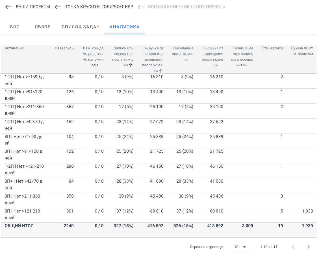This screenshot has width=321, height=256.
Task: Open ВАШИ ПРОЕКТЫ breadcrumb link
Action: tap(33, 7)
